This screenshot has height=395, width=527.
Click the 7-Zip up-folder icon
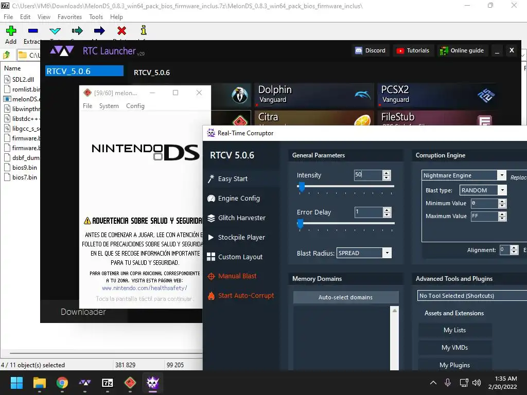tap(6, 55)
